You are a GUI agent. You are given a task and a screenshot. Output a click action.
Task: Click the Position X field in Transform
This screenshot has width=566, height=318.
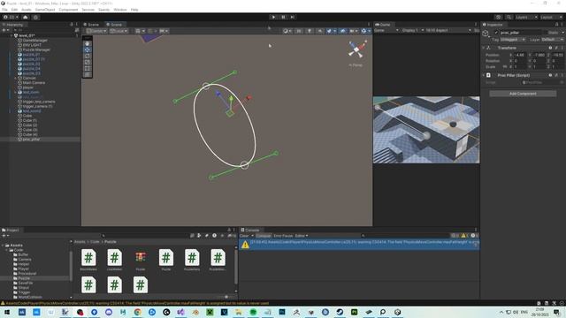pos(519,55)
